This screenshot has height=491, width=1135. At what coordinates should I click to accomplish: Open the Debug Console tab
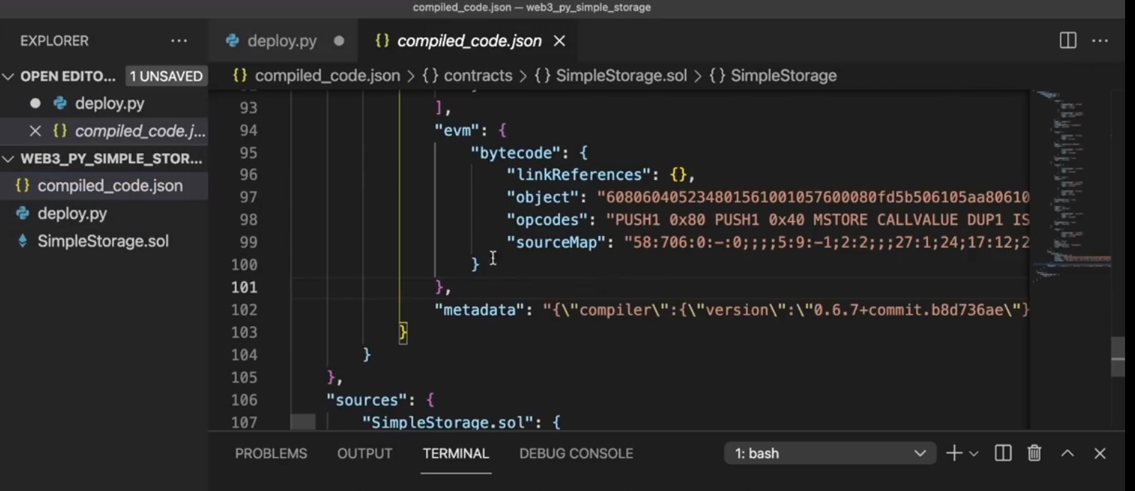tap(576, 453)
